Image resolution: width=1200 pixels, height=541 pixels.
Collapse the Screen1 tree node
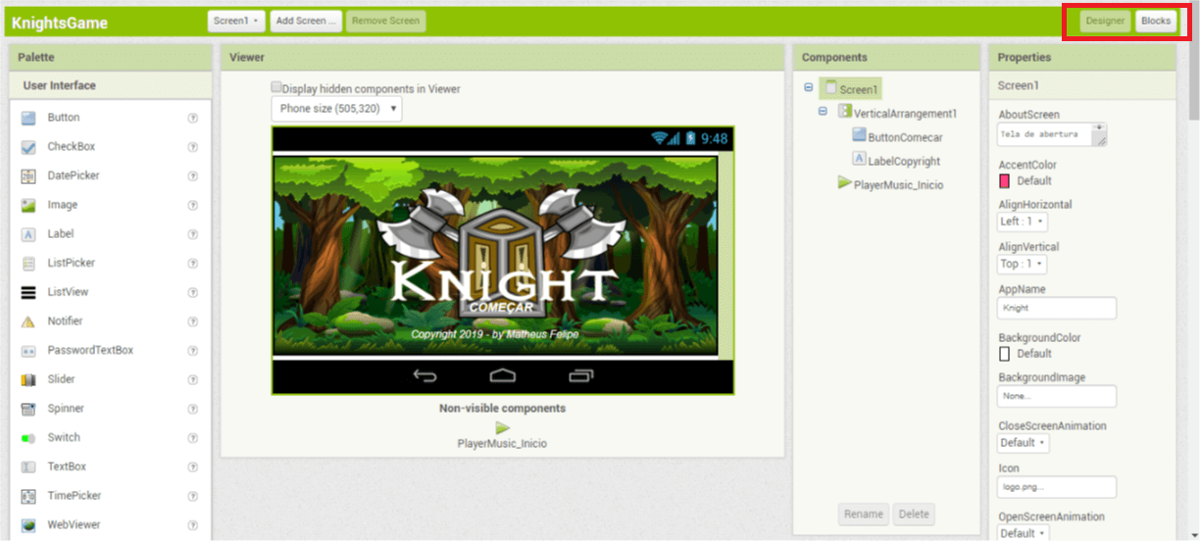coord(808,88)
